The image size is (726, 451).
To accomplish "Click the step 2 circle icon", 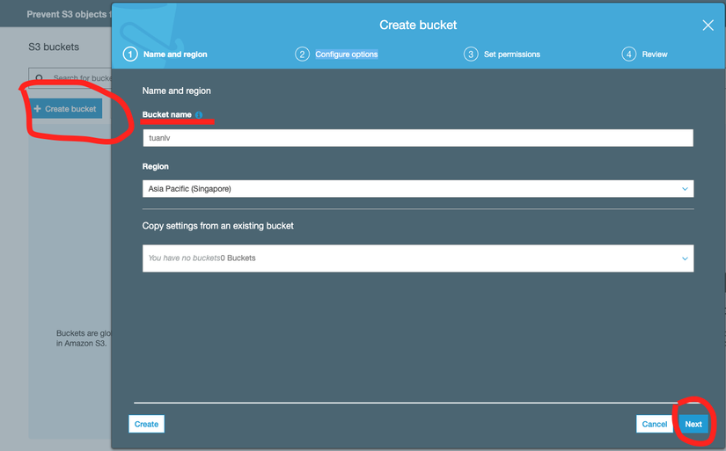I will click(302, 55).
